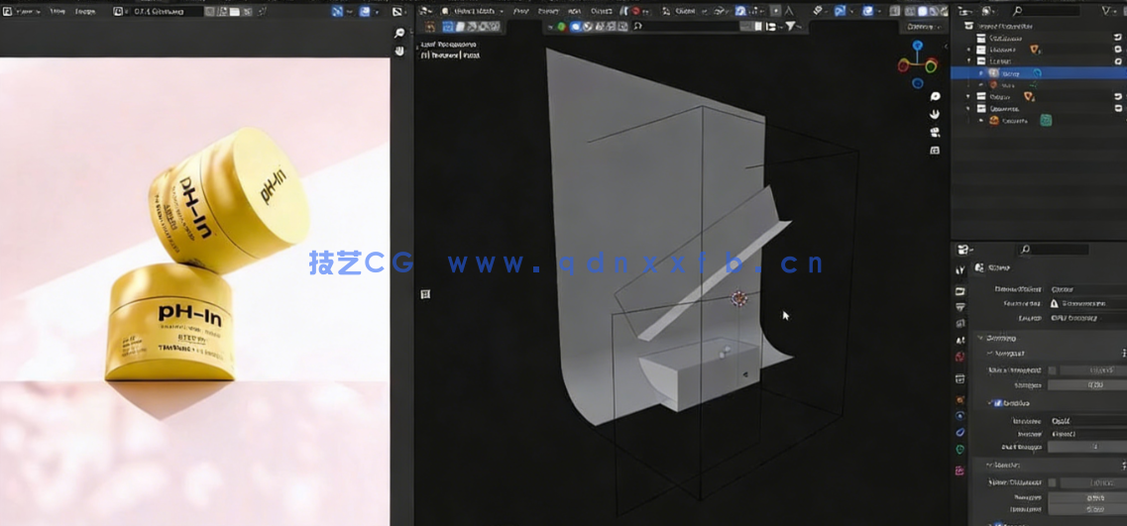Image resolution: width=1127 pixels, height=526 pixels.
Task: Switch viewport to solid shading
Action: tap(923, 11)
